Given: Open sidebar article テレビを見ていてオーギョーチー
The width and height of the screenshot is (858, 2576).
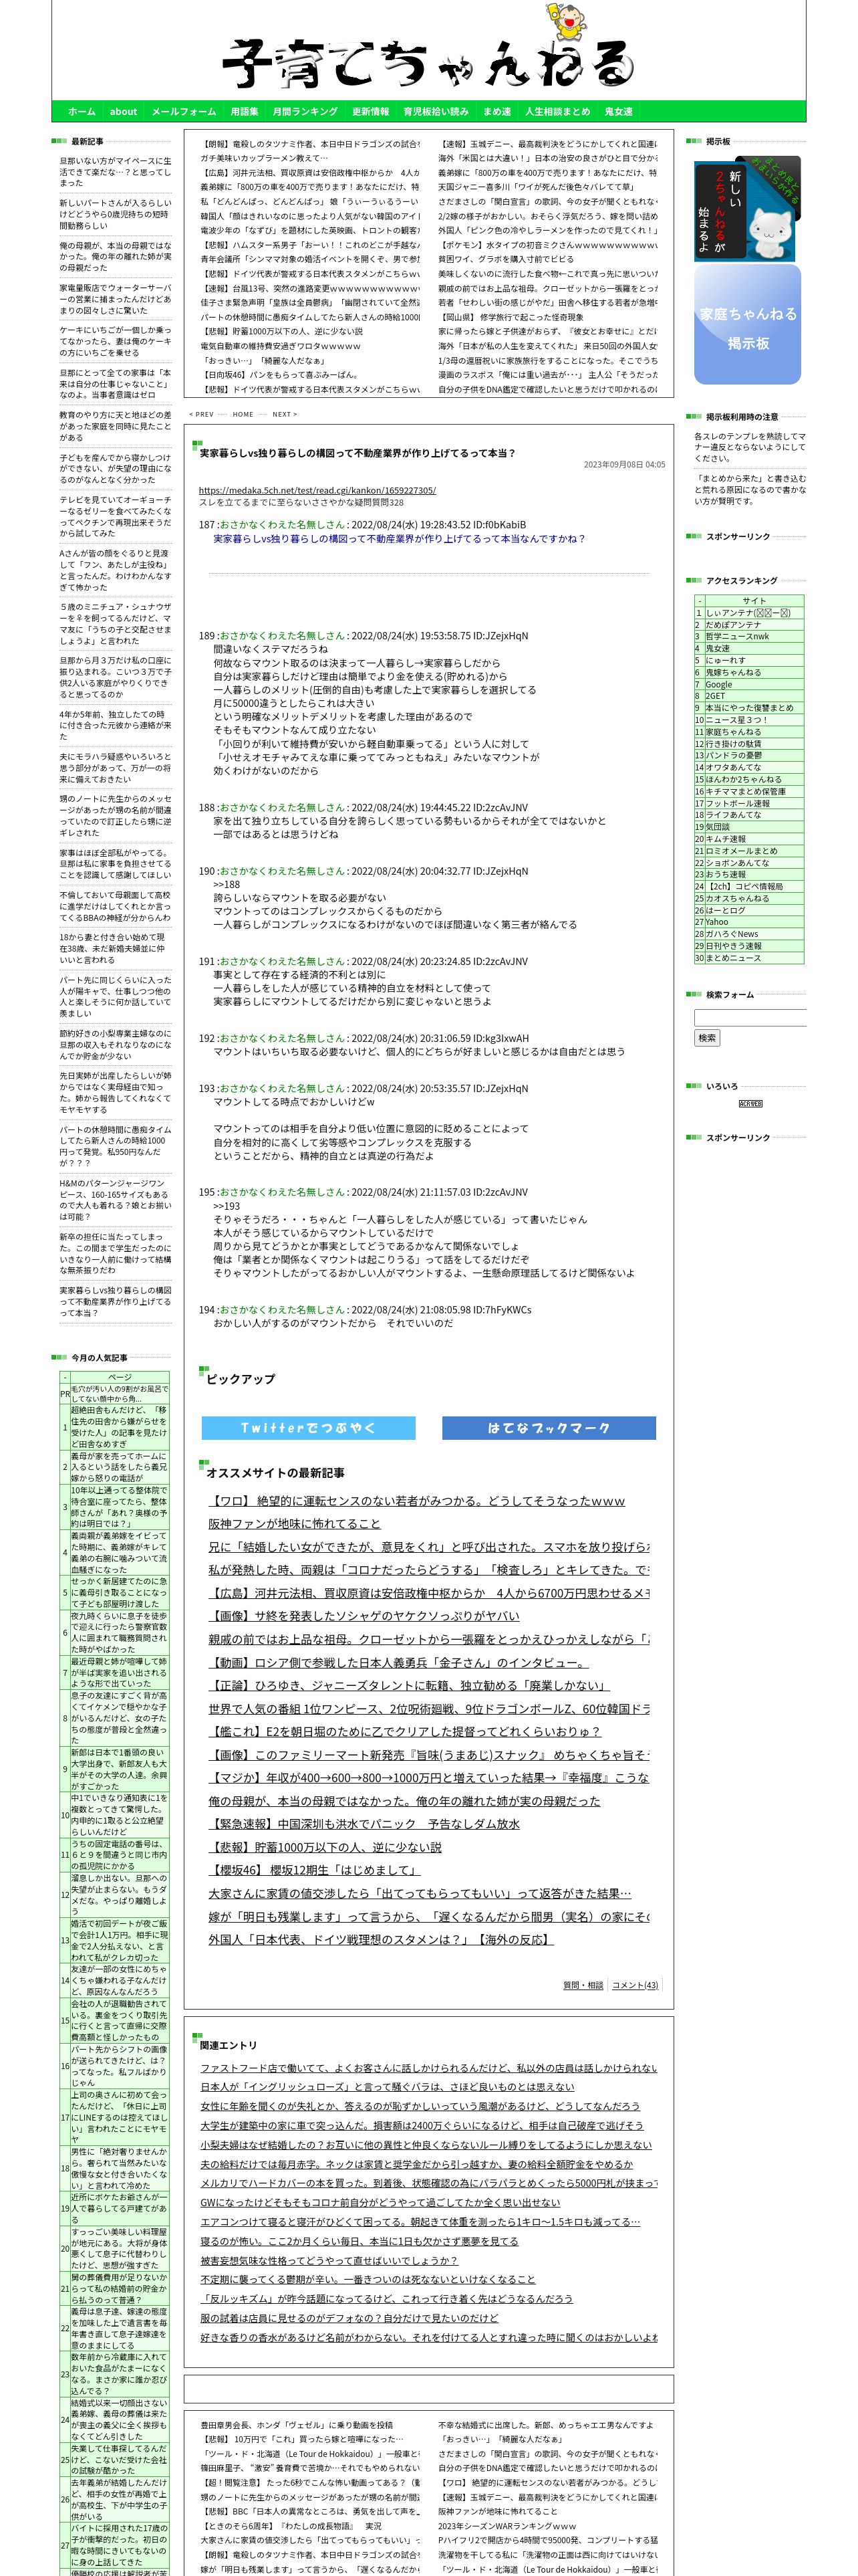Looking at the screenshot, I should (x=115, y=517).
